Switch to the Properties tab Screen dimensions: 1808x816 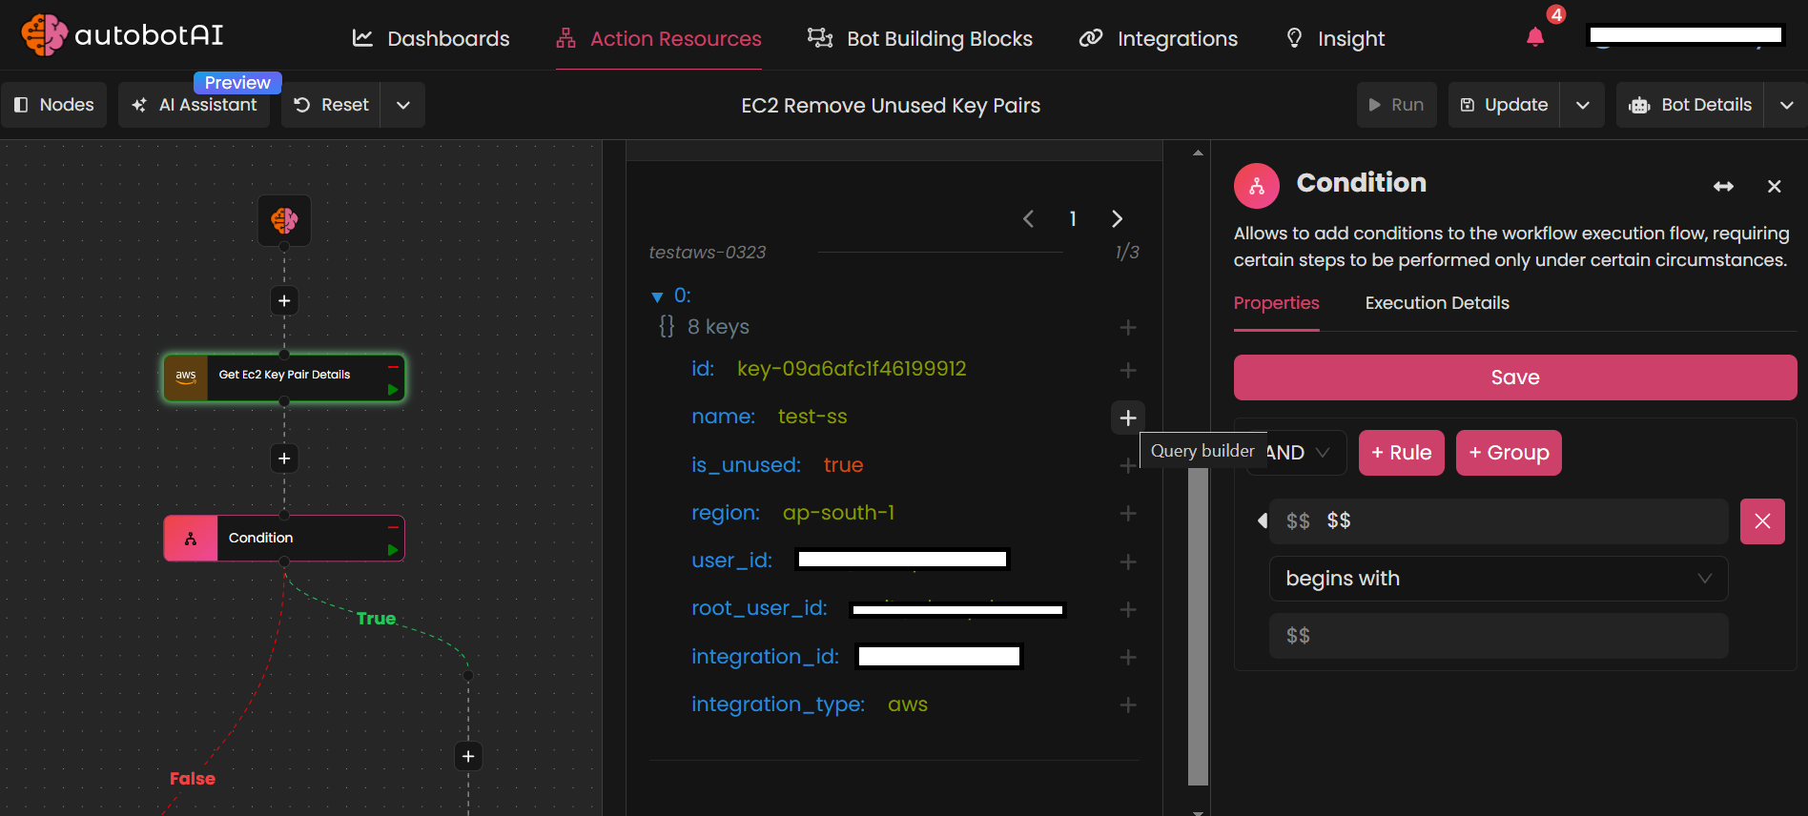1276,303
